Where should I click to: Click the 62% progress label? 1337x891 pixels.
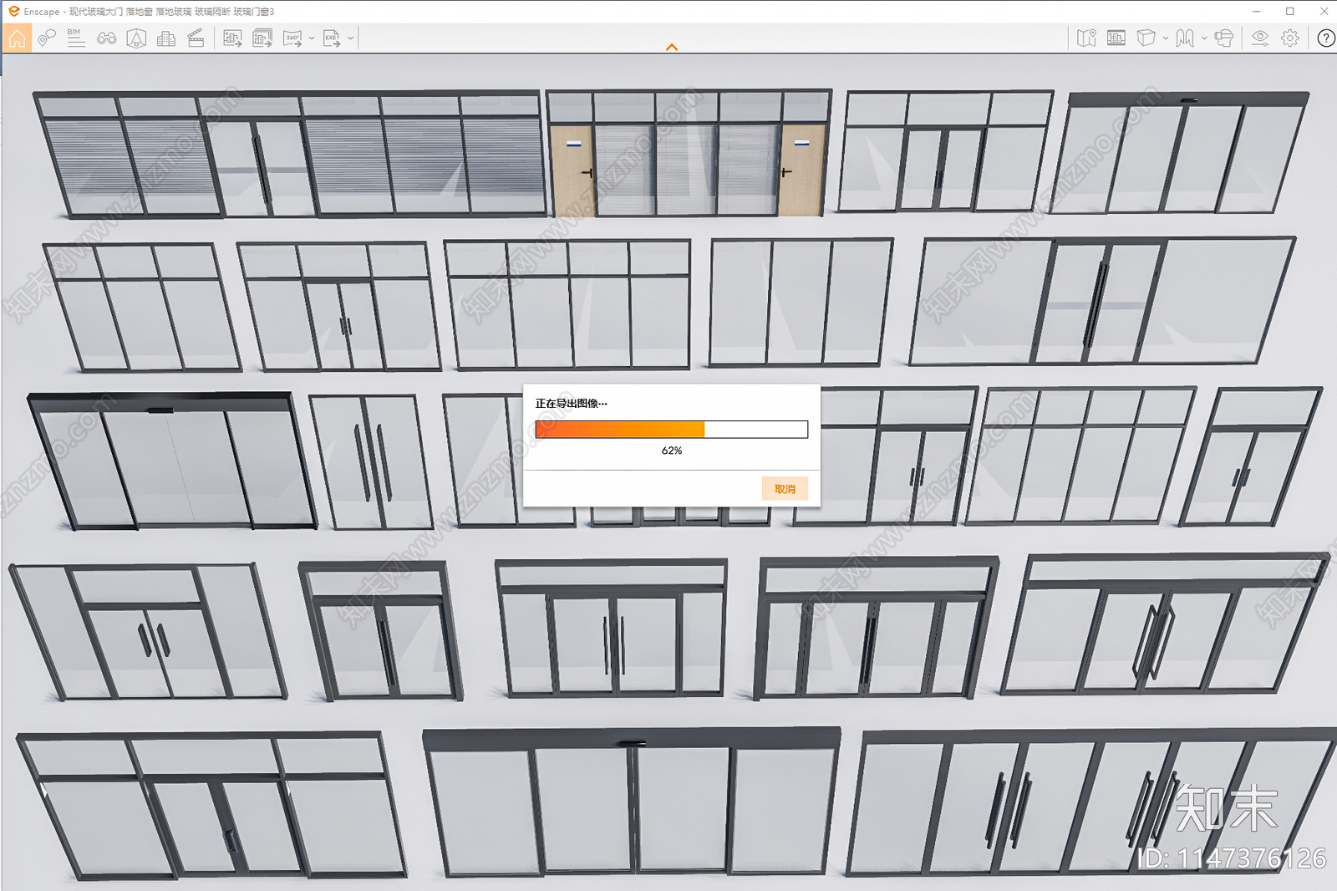click(672, 451)
